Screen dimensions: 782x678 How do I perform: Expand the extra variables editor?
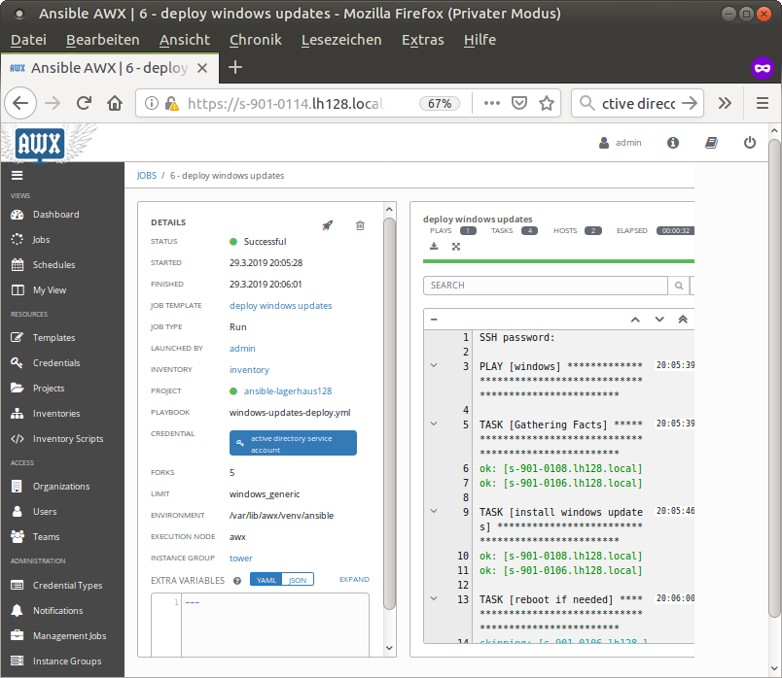(355, 579)
